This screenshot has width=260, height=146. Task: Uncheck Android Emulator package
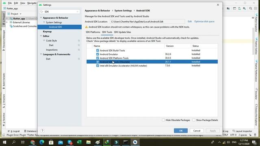[97, 54]
